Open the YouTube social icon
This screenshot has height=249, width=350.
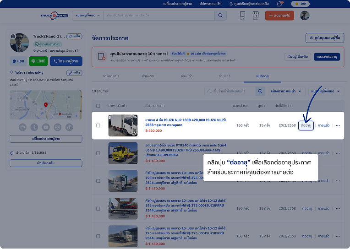tap(46, 127)
